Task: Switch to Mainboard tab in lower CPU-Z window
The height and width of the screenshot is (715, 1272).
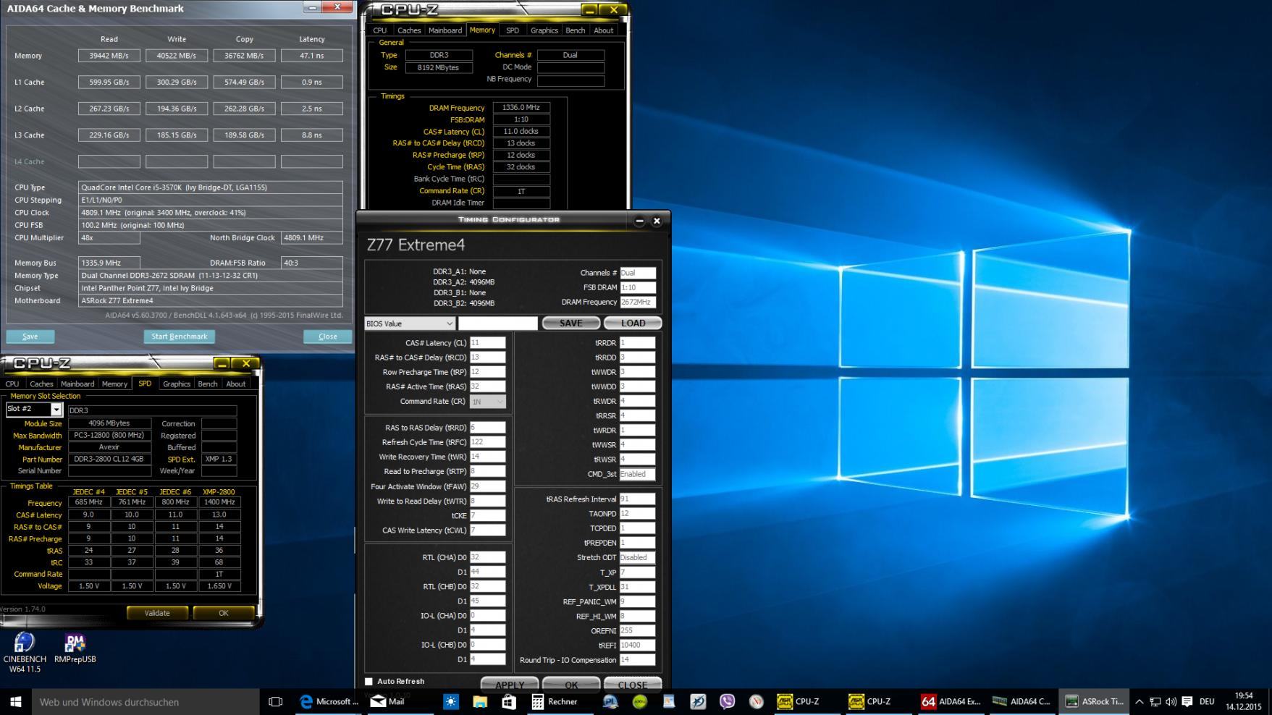Action: [77, 384]
